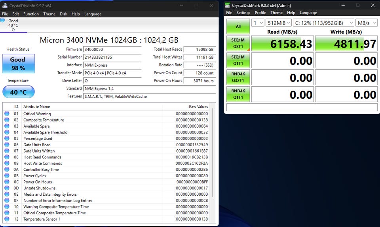Click the Total Host Writes 11191 GB field
The image size is (380, 227).
coord(199,57)
